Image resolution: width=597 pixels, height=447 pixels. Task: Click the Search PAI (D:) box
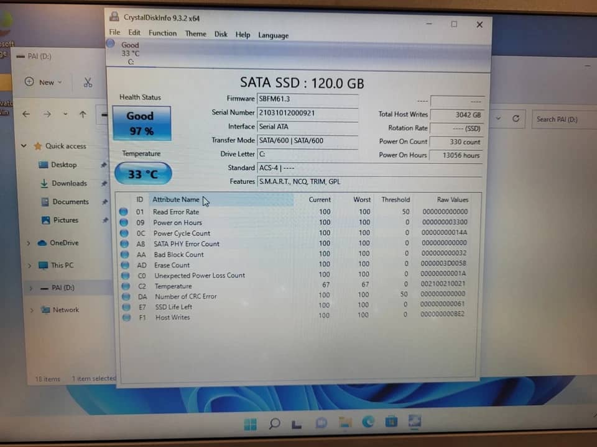tap(564, 119)
